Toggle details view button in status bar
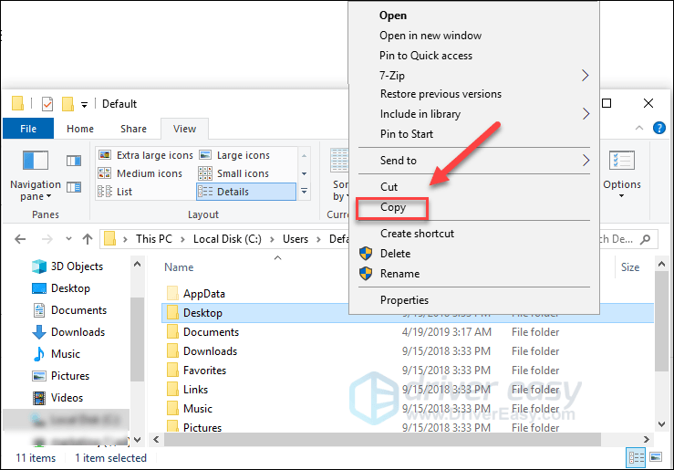This screenshot has height=470, width=674. (x=636, y=457)
